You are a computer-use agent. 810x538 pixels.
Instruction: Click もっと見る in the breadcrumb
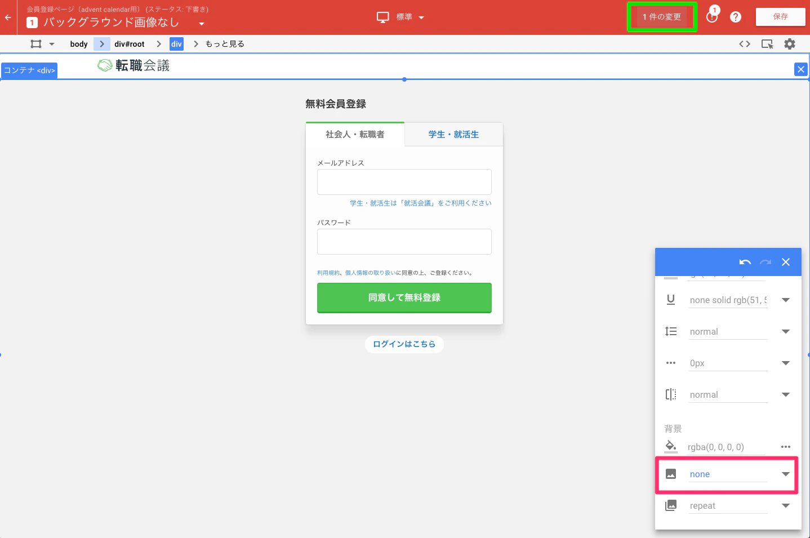(x=225, y=44)
